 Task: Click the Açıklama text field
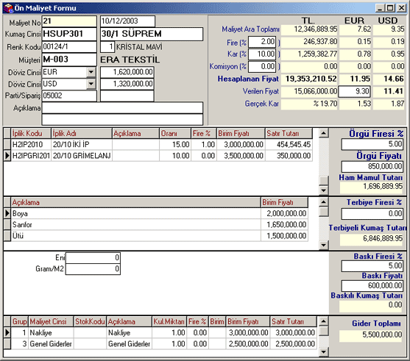[122, 108]
